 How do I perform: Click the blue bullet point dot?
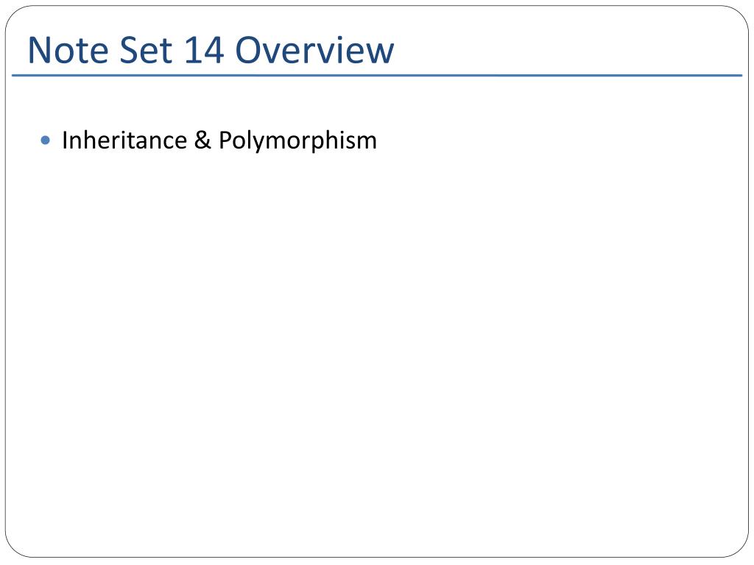[46, 141]
